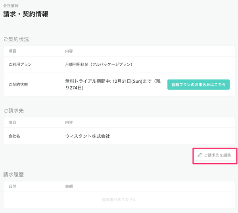Open the 有料プランのお申込みはこちら button
238x213 pixels.
click(198, 84)
